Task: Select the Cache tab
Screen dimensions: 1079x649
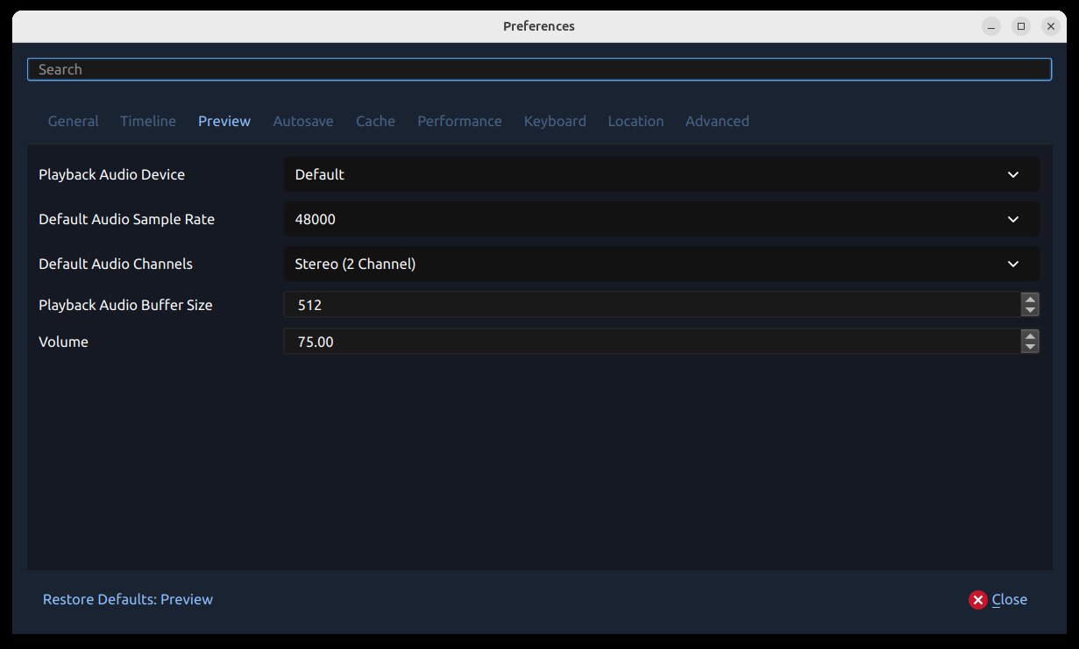Action: pyautogui.click(x=375, y=121)
